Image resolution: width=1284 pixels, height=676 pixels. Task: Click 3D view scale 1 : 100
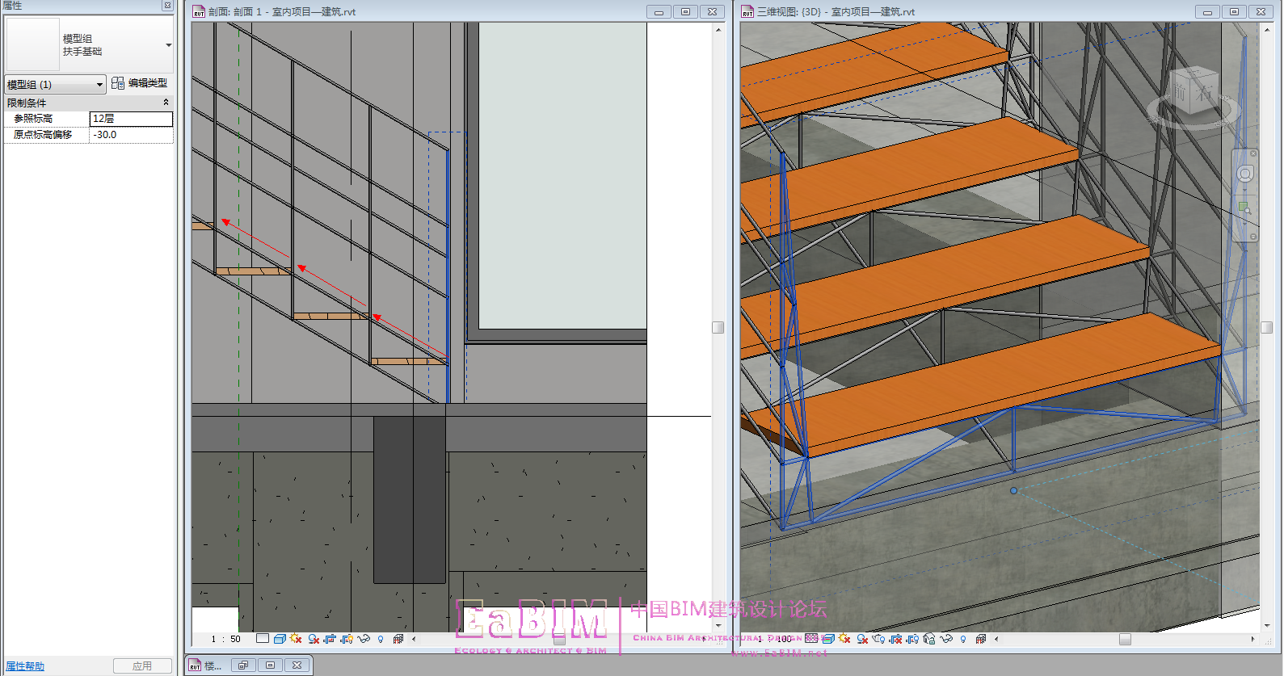pyautogui.click(x=775, y=639)
